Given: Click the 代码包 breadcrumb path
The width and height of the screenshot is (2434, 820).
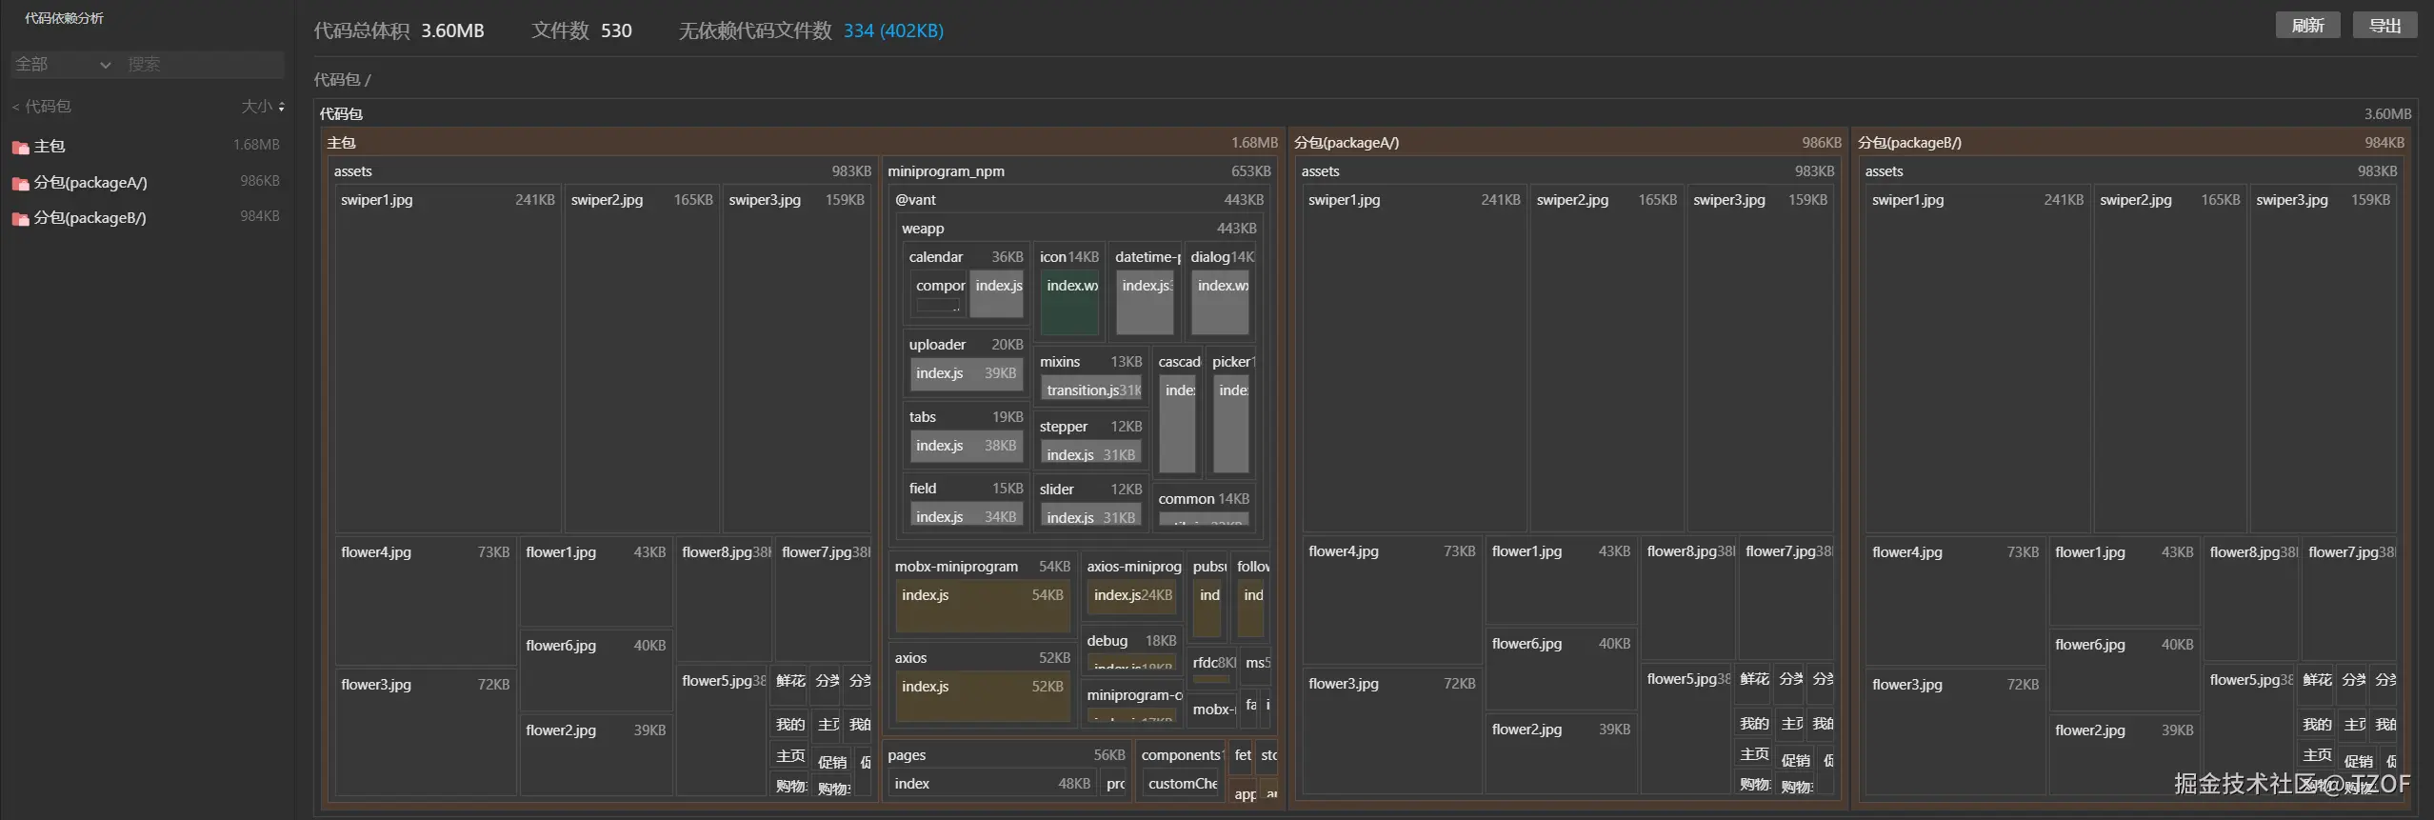Looking at the screenshot, I should click(337, 80).
